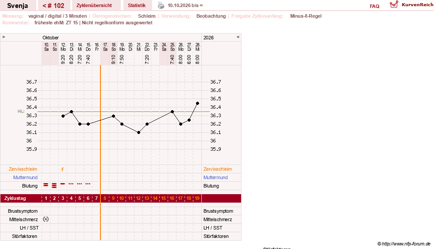Click the left 'LH / SST' row label

[29, 228]
